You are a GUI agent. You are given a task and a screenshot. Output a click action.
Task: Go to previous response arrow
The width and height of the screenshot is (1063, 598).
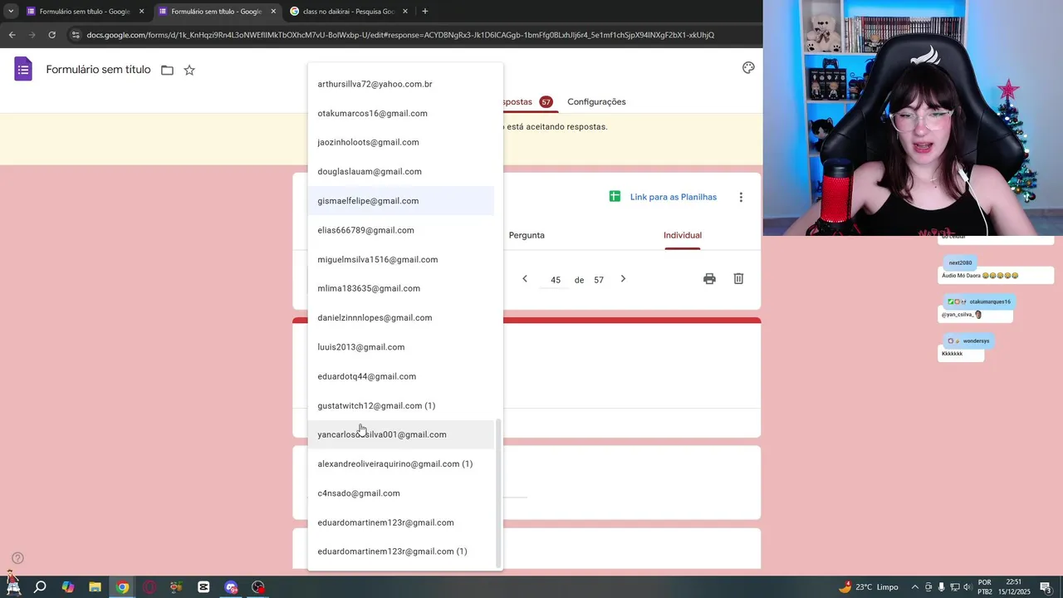525,279
